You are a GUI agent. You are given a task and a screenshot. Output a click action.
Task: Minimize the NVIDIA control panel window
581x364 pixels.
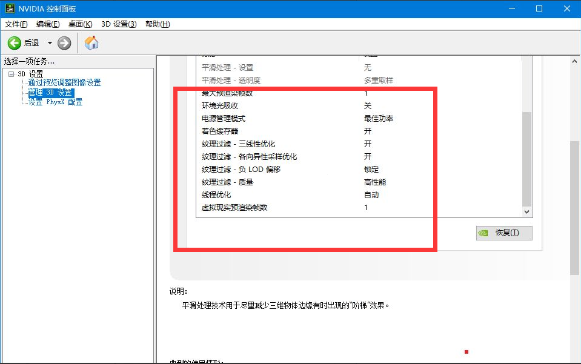click(512, 8)
